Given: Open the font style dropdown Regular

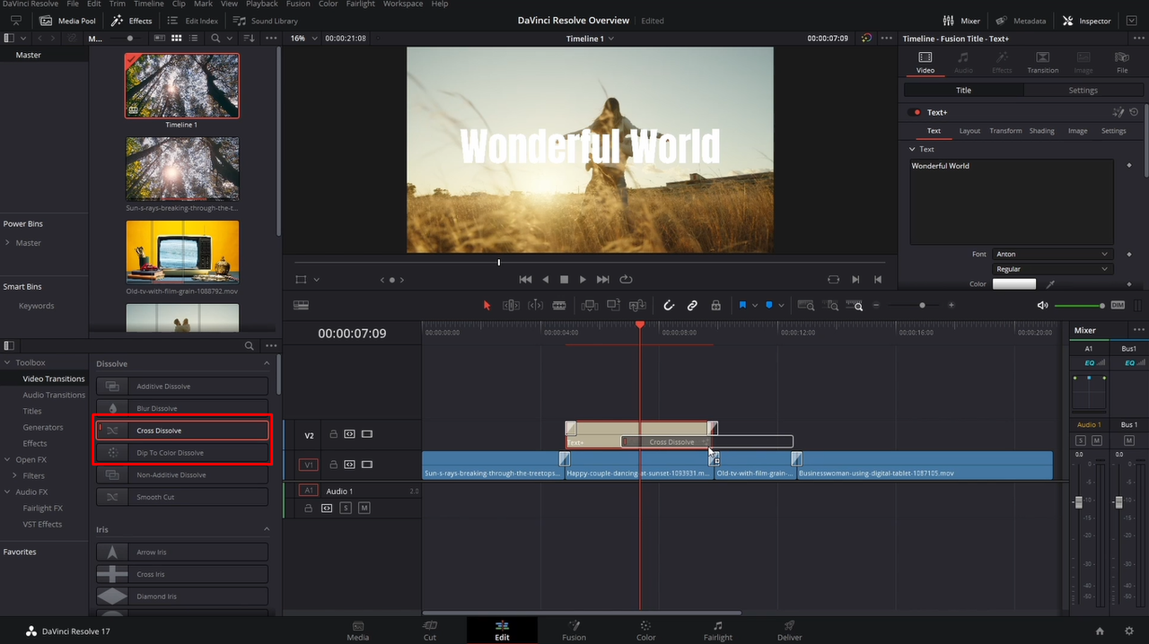Looking at the screenshot, I should tap(1052, 269).
